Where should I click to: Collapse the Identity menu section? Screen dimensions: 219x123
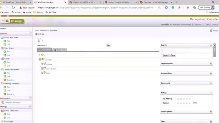click(x=30, y=33)
